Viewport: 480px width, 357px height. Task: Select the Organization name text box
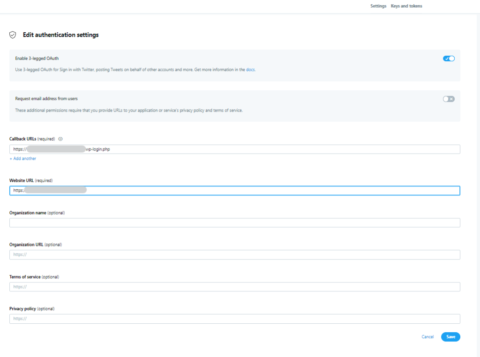click(234, 223)
